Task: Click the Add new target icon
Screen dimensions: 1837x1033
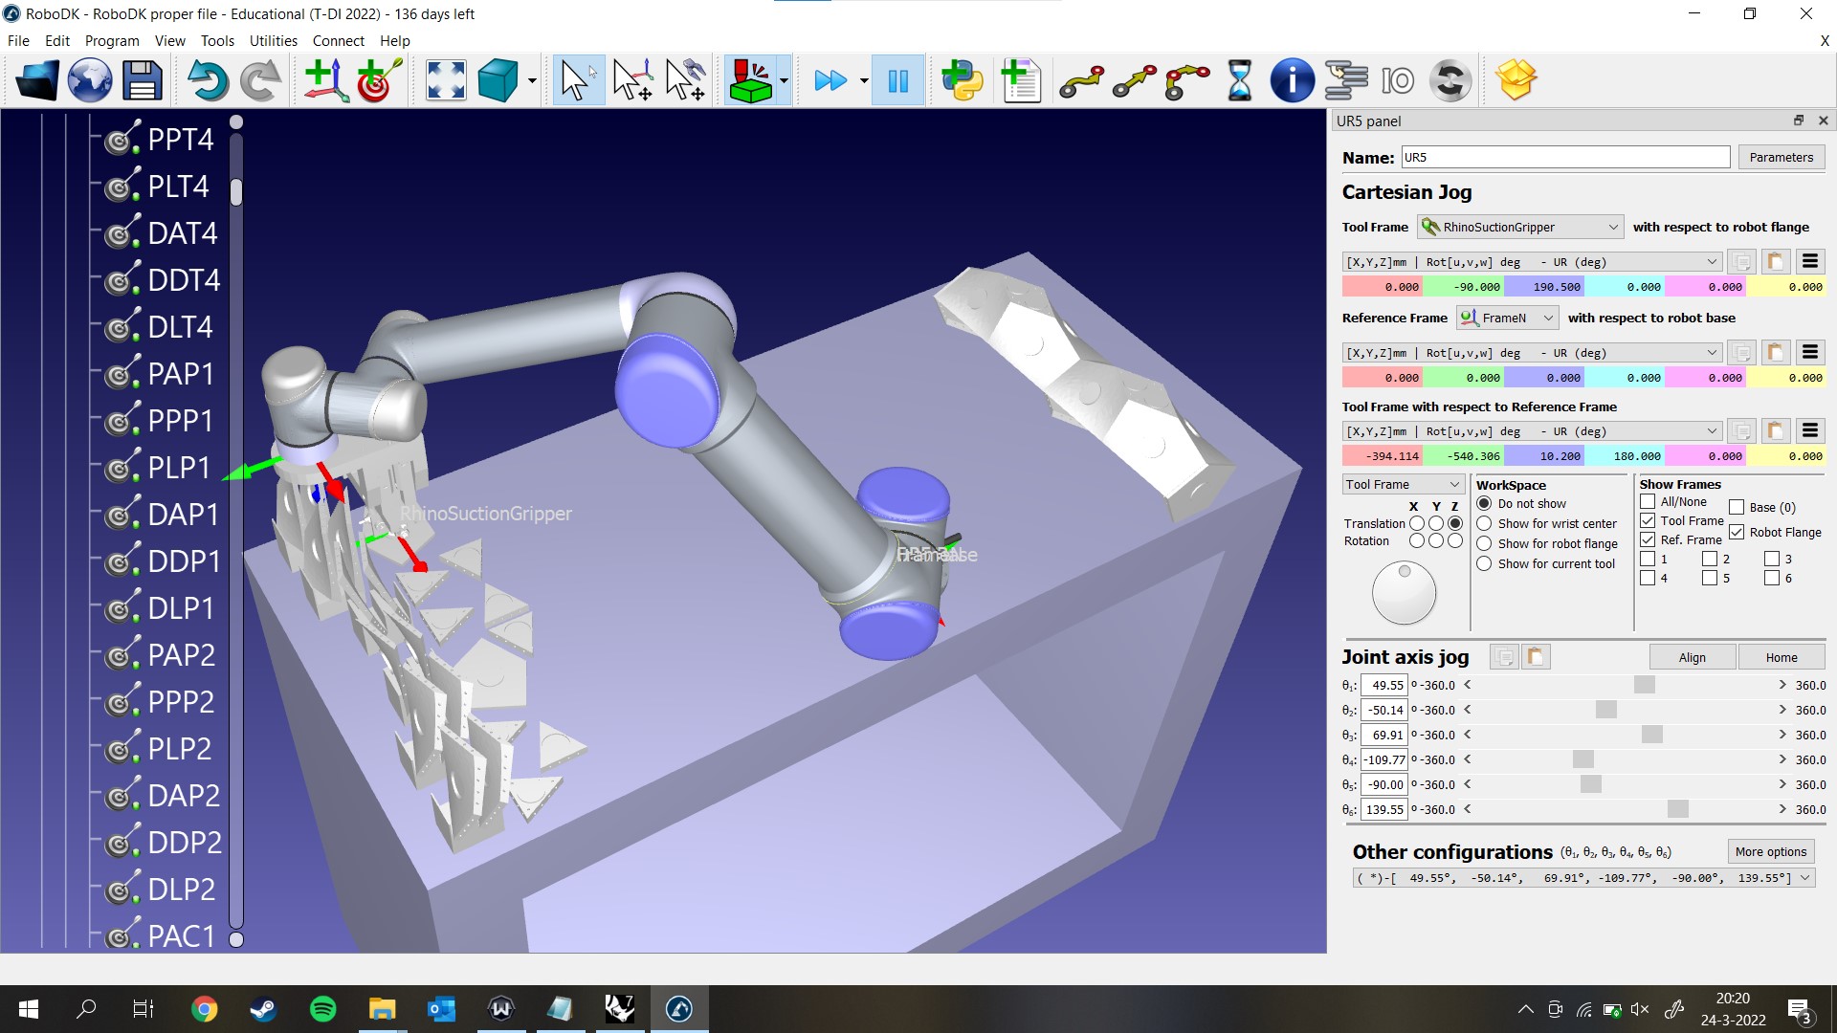Action: 379,80
